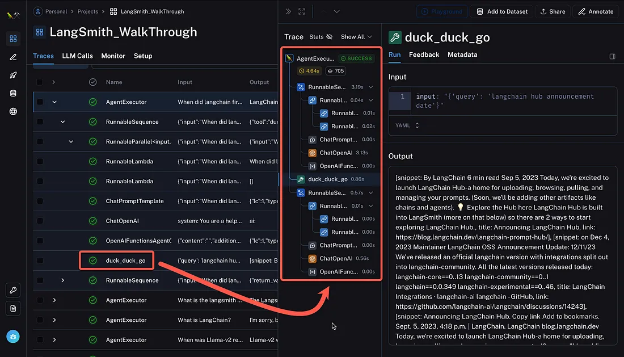Open the document icon in left sidebar
Image resolution: width=624 pixels, height=357 pixels.
coord(13,308)
